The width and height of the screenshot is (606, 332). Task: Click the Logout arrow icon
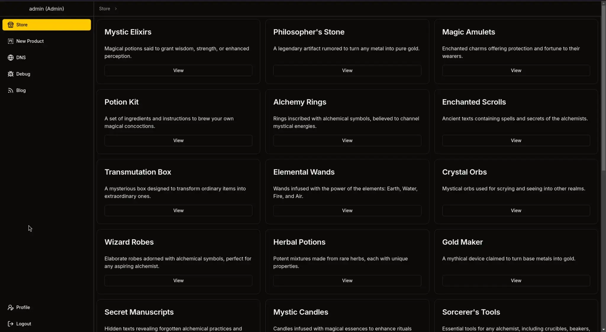tap(11, 324)
